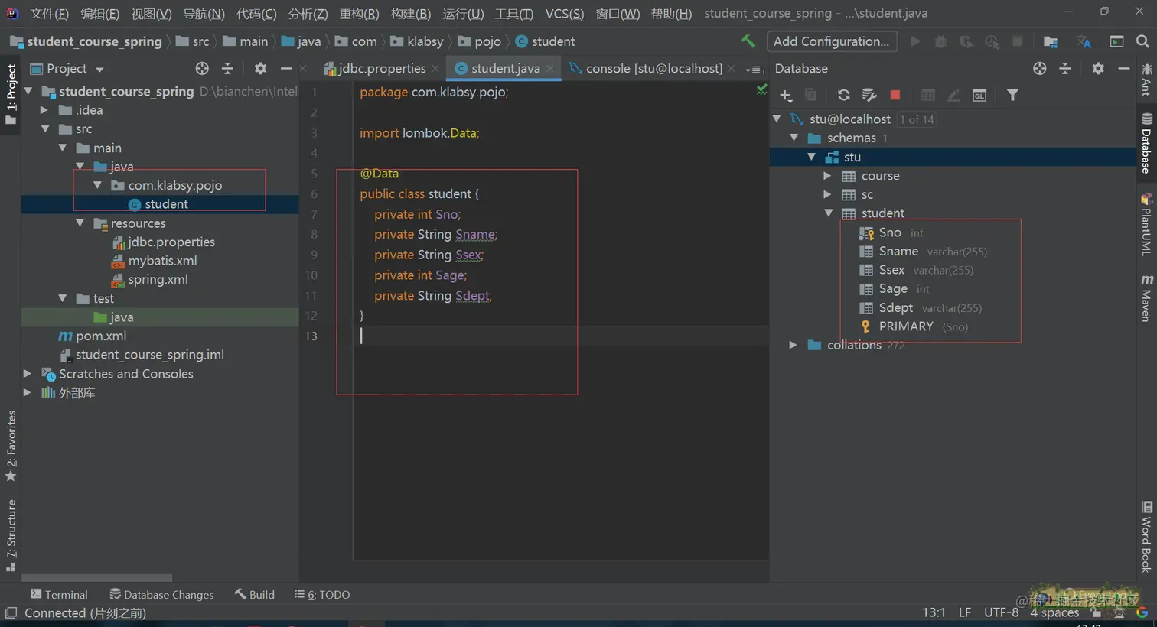Click the tabs list overflow icon
This screenshot has width=1157, height=627.
tap(754, 69)
